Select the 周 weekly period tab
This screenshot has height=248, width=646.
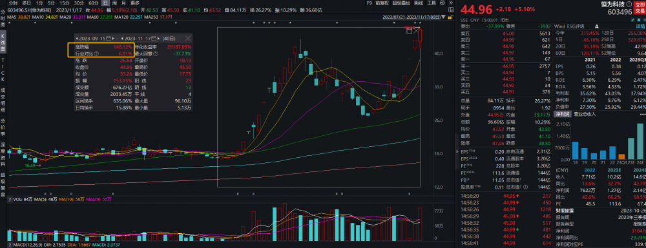114,3
